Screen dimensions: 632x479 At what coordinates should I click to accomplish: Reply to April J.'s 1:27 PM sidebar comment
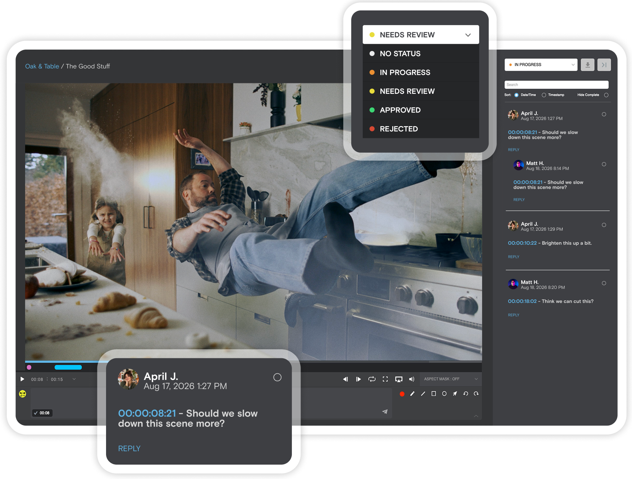pyautogui.click(x=513, y=150)
